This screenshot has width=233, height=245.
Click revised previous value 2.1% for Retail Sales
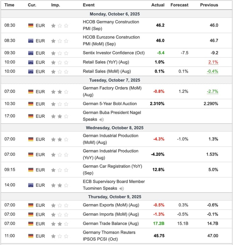click(x=213, y=62)
